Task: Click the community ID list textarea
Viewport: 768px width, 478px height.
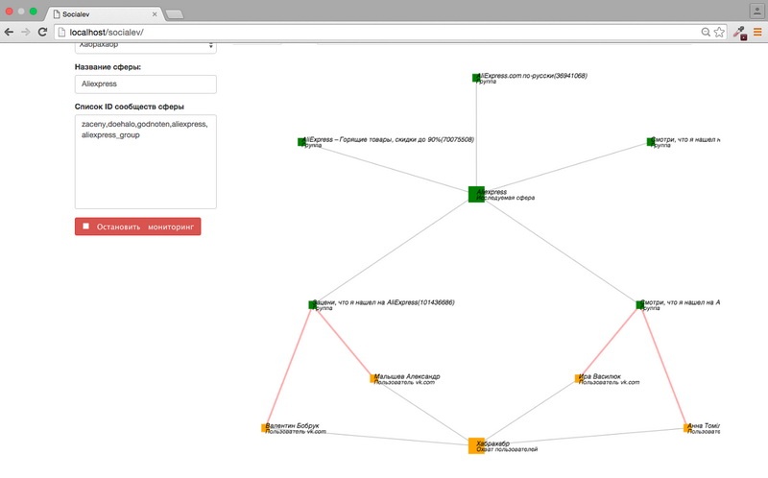Action: click(146, 161)
